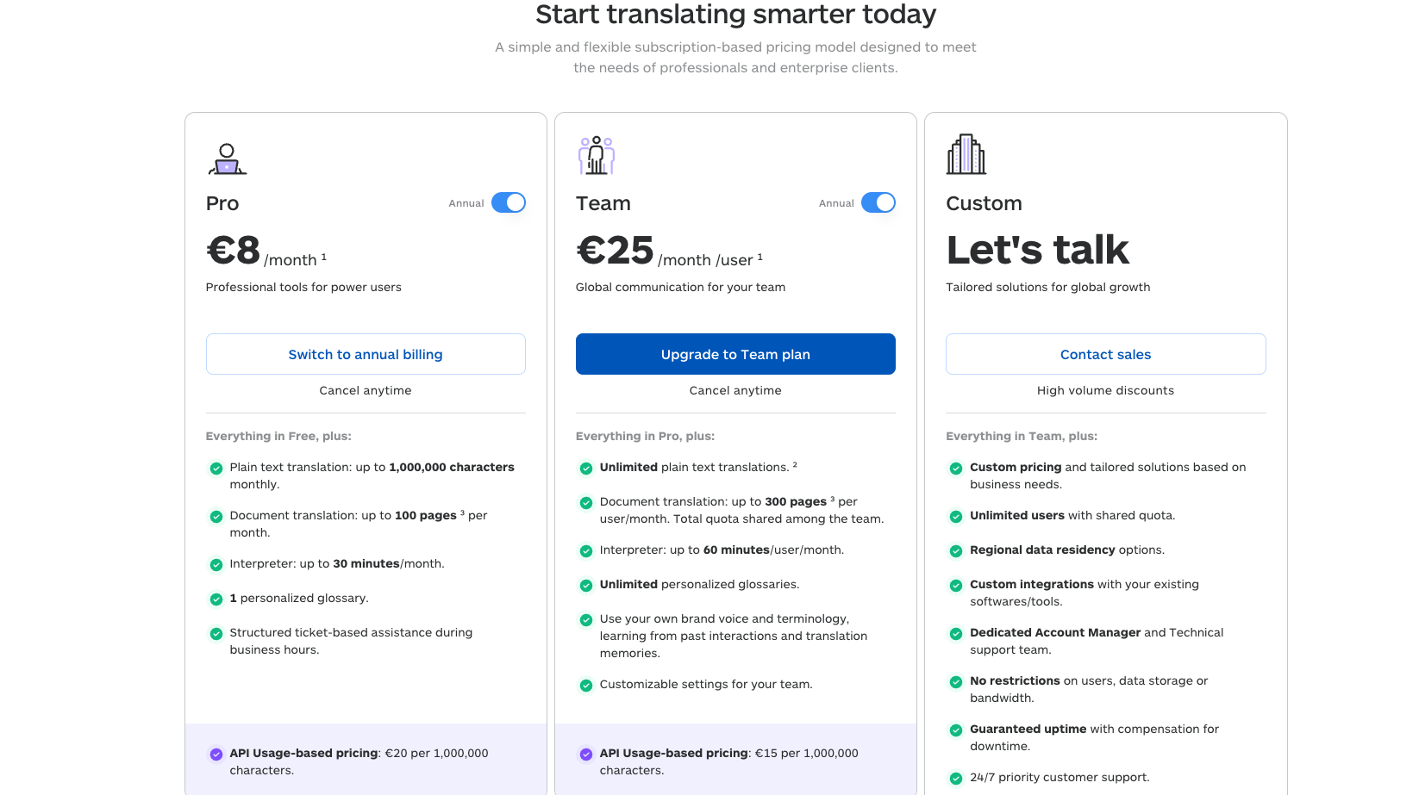Toggle Annual billing switch on Pro plan
Image resolution: width=1419 pixels, height=795 pixels.
click(x=509, y=202)
